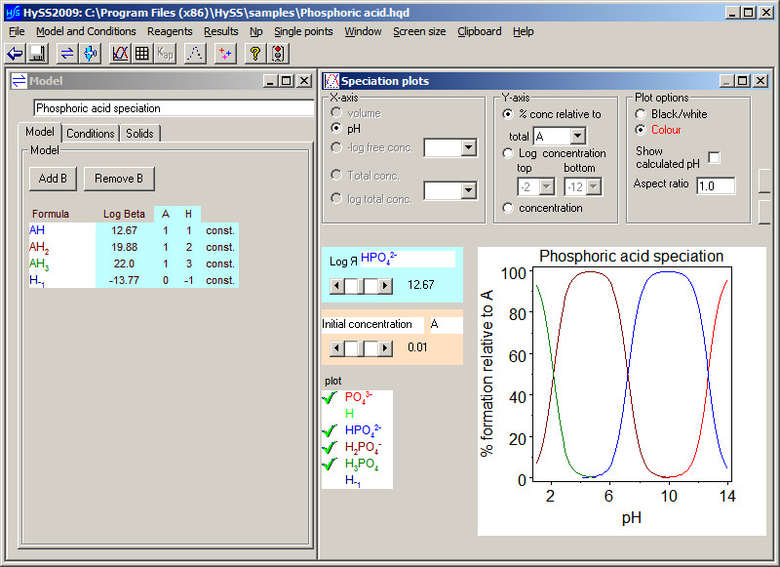Click the back arrow toolbar icon

tap(13, 53)
